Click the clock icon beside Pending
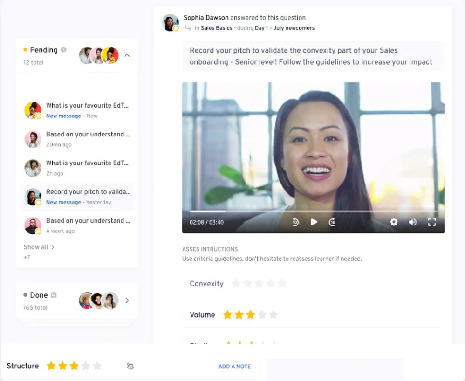The height and width of the screenshot is (381, 465). pyautogui.click(x=63, y=49)
